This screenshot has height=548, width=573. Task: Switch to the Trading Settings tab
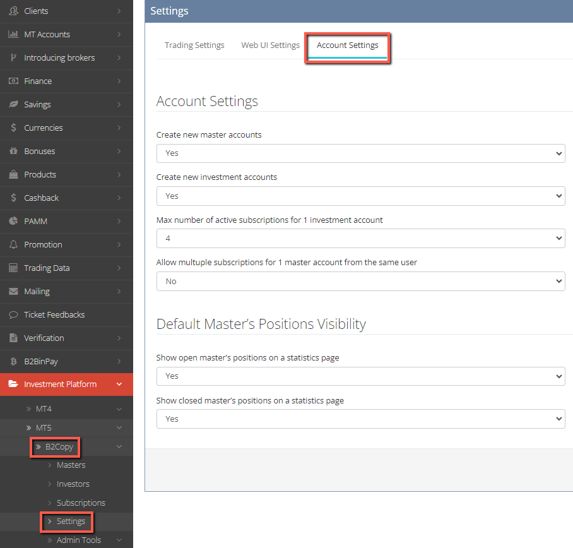(194, 45)
